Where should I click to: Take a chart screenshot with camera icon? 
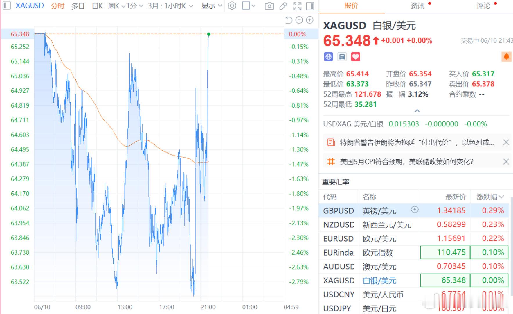269,6
